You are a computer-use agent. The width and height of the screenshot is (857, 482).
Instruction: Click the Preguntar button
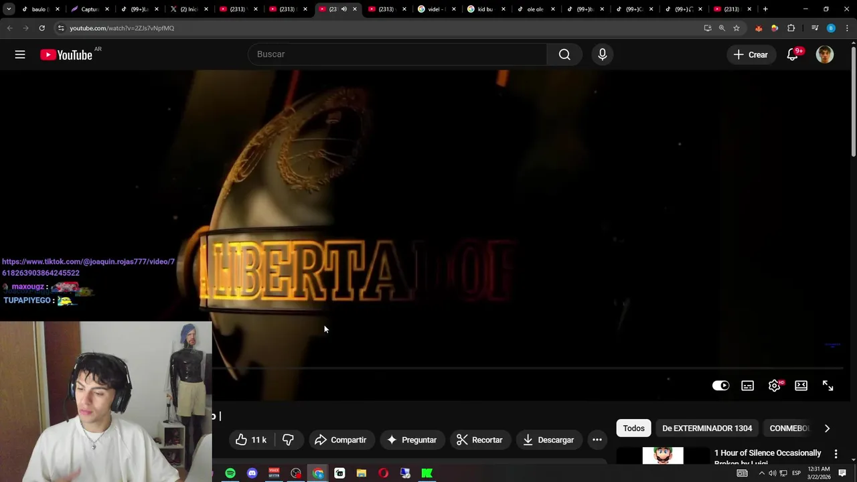pyautogui.click(x=412, y=440)
